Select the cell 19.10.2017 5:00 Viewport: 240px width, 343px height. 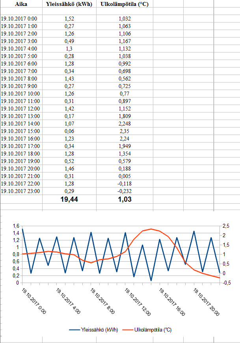(21, 56)
